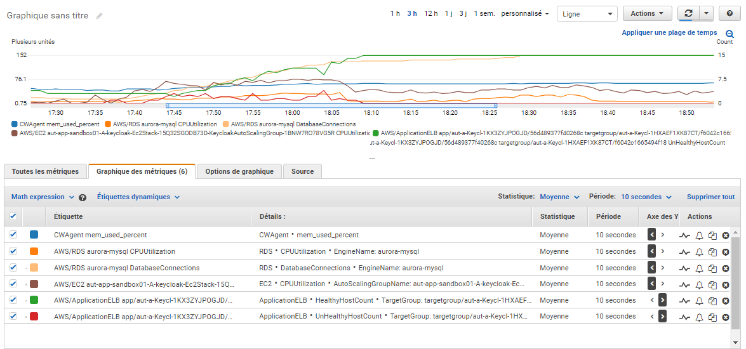Remove the DatabaseConnections metric
The height and width of the screenshot is (349, 746).
point(726,268)
